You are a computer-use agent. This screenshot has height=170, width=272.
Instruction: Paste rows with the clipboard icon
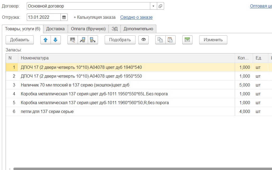[170, 40]
